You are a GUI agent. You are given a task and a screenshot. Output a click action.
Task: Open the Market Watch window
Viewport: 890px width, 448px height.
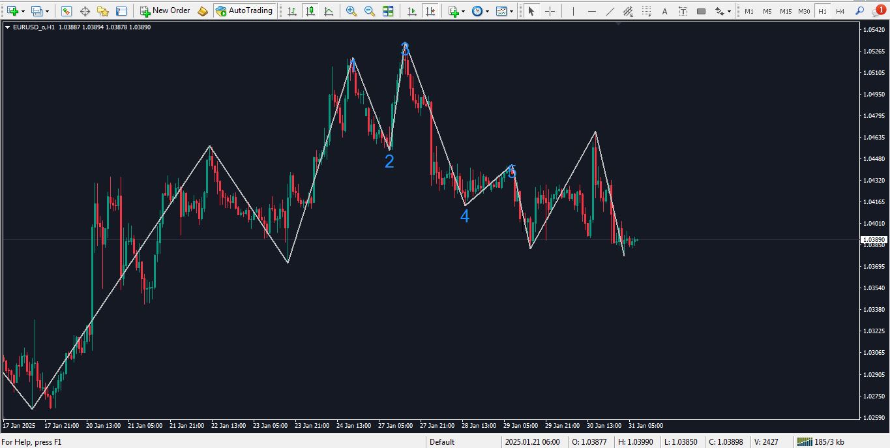67,11
